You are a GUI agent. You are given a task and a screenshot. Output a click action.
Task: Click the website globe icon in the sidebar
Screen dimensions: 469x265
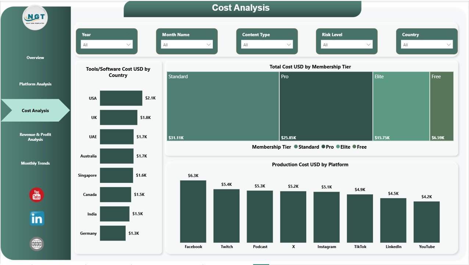pyautogui.click(x=36, y=244)
